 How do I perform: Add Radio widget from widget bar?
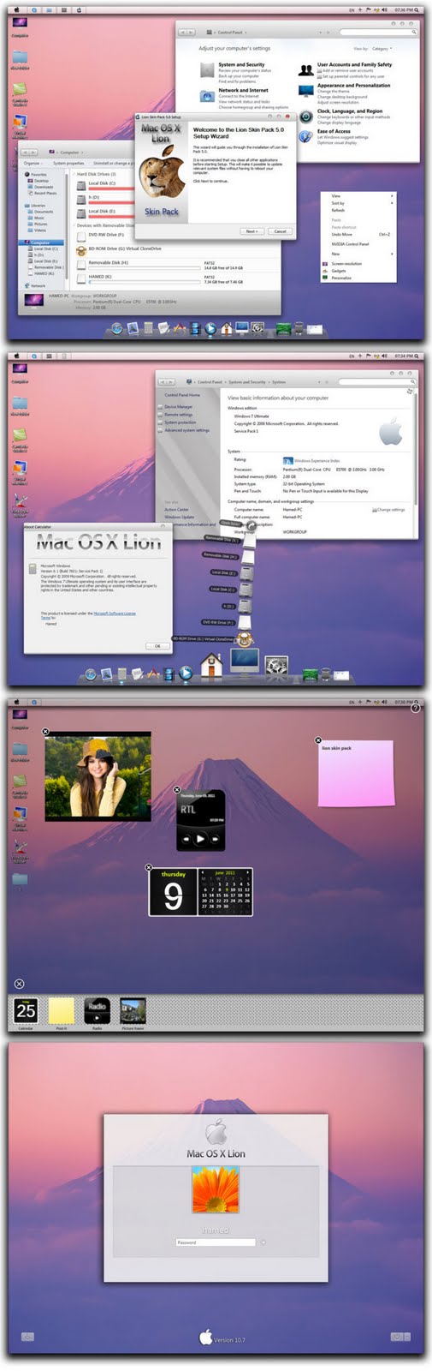point(97,1011)
